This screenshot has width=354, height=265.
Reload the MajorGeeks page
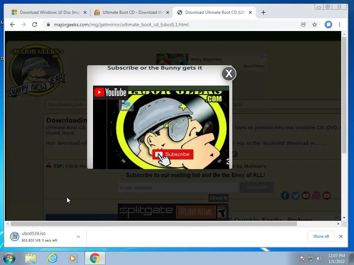[35, 24]
